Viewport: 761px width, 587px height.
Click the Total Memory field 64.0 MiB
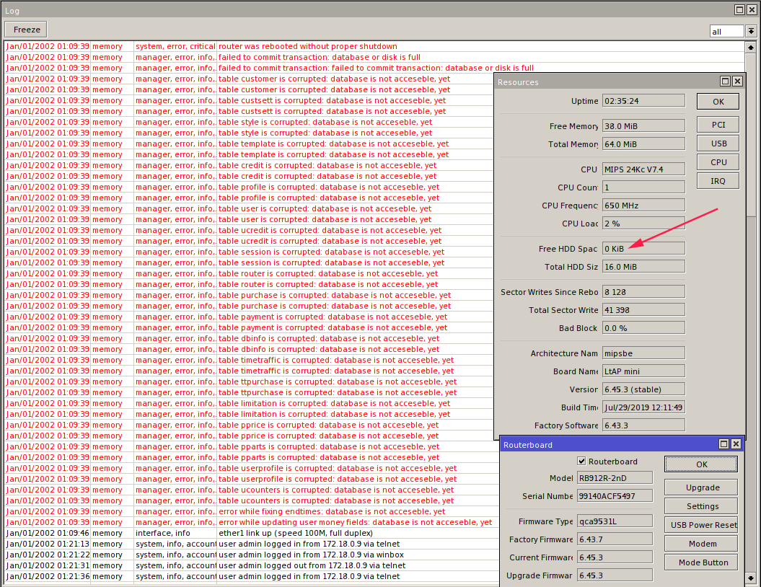click(x=643, y=144)
